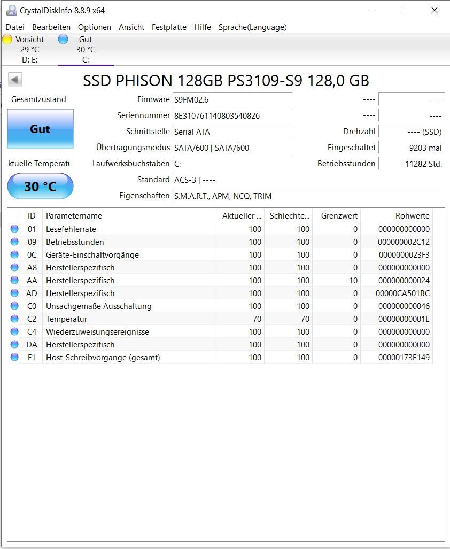This screenshot has height=549, width=450.
Task: Open the Sprache(Language) menu
Action: coord(252,27)
